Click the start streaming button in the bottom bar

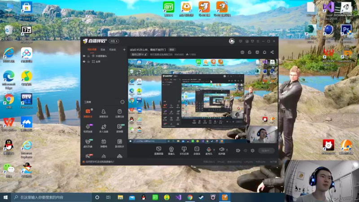coord(266,150)
